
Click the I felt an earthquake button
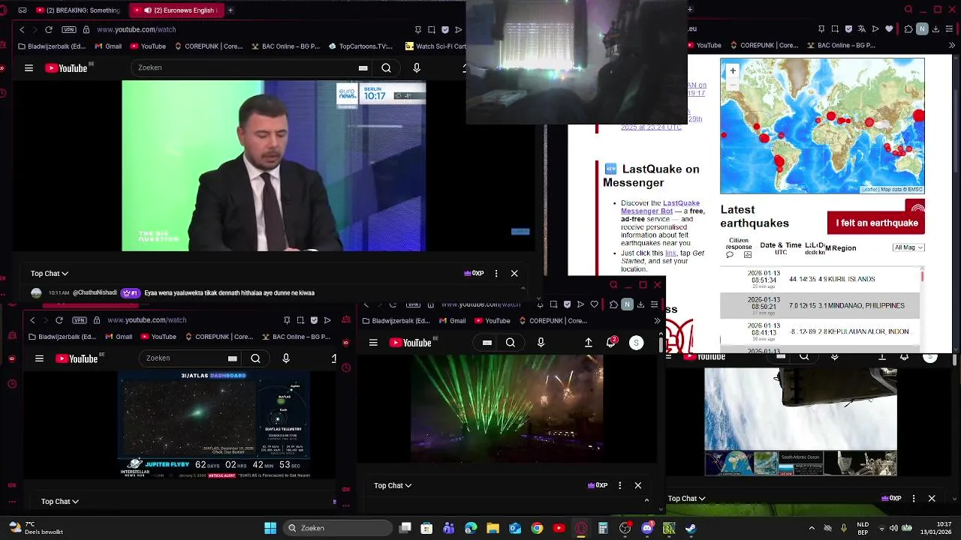(x=876, y=223)
